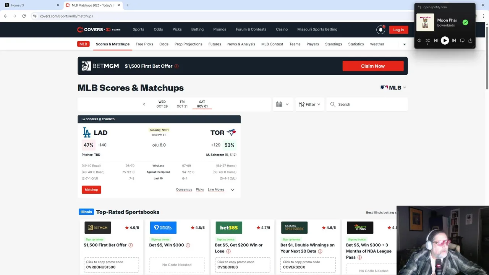Click the BetMGM sportsbook logo
This screenshot has width=489, height=275.
[98, 228]
